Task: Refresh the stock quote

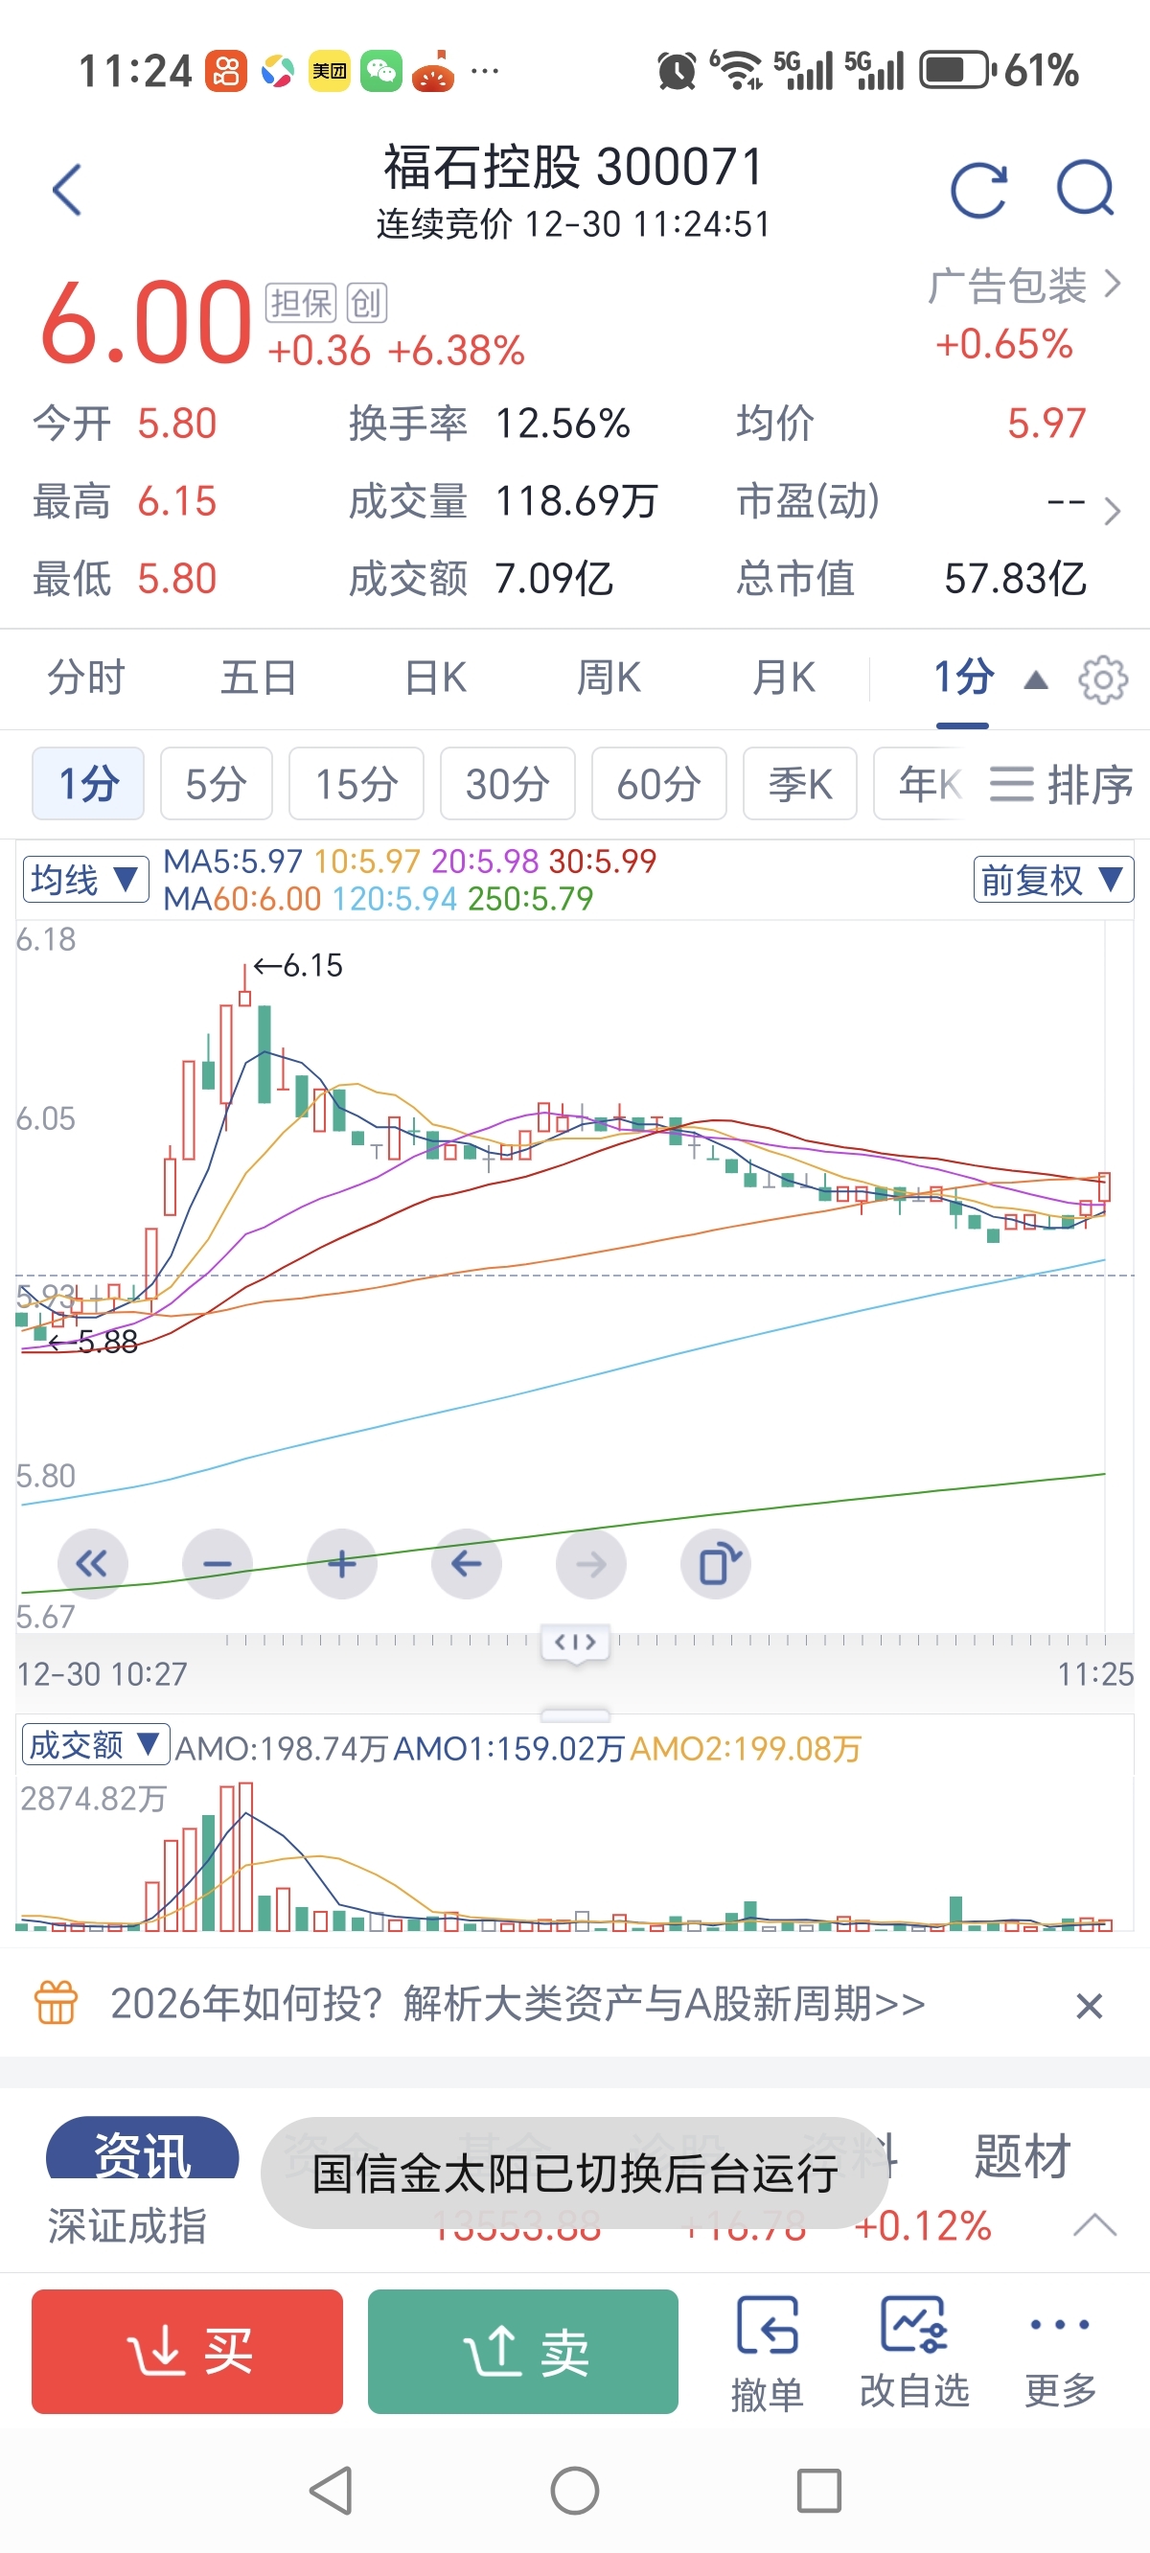Action: click(977, 190)
